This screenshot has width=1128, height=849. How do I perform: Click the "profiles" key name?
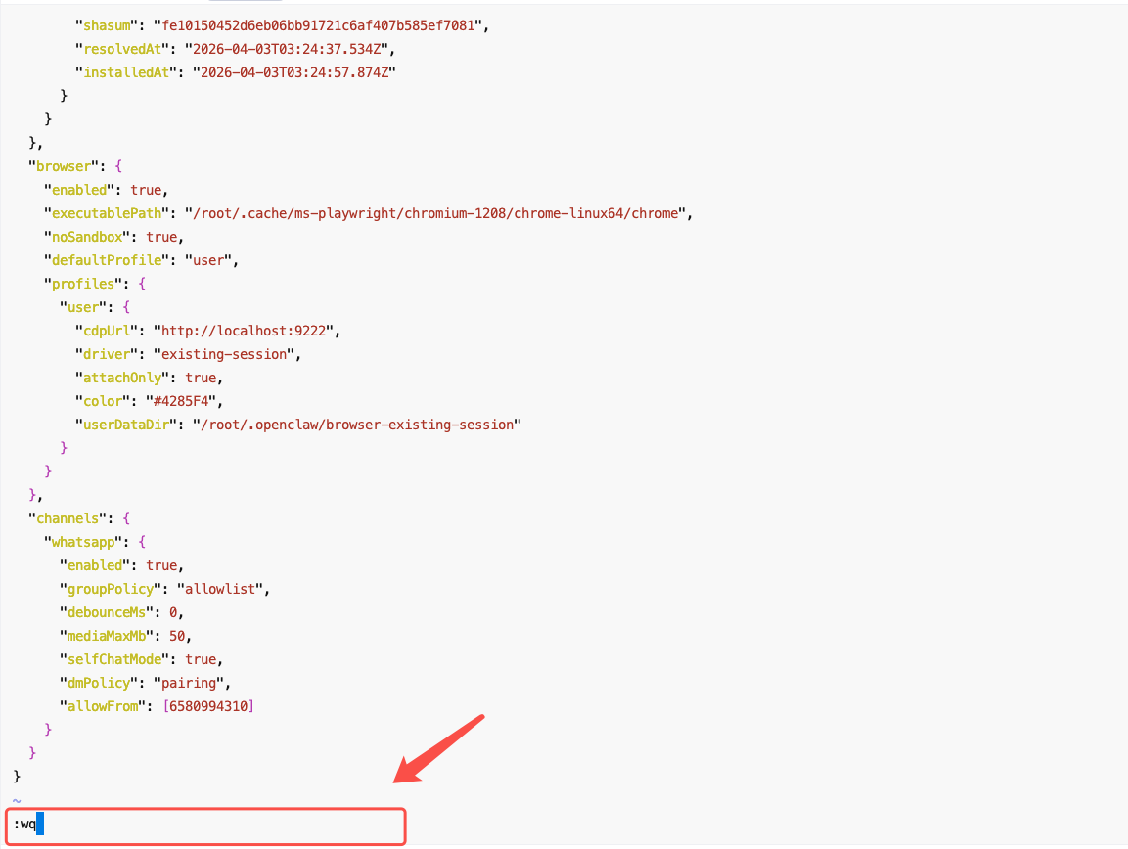click(83, 284)
